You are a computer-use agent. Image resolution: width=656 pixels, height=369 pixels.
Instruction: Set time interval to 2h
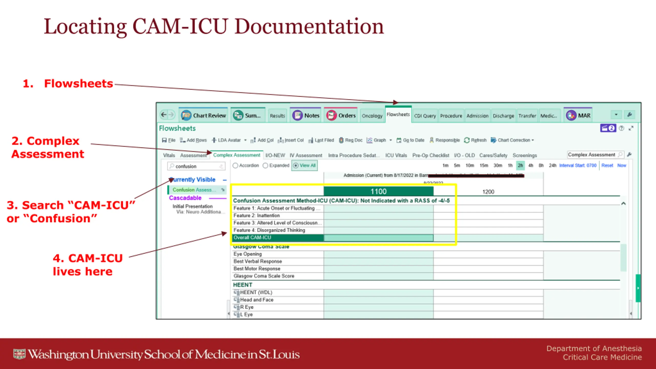pyautogui.click(x=520, y=166)
